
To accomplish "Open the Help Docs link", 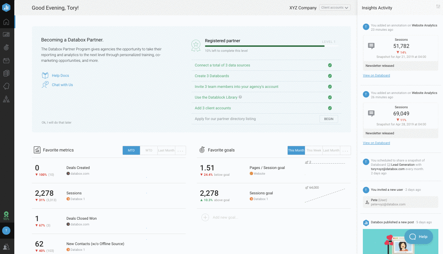I will (x=60, y=75).
